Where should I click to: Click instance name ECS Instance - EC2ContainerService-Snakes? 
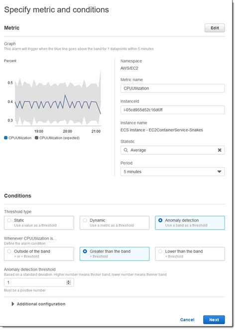(x=162, y=130)
